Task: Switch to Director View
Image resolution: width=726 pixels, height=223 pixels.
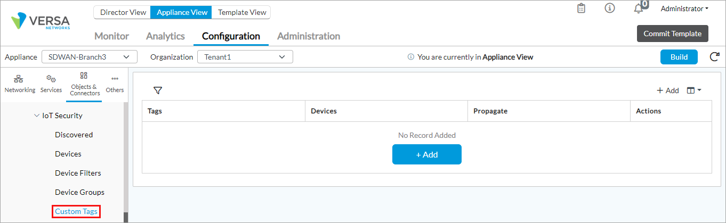Action: 123,12
